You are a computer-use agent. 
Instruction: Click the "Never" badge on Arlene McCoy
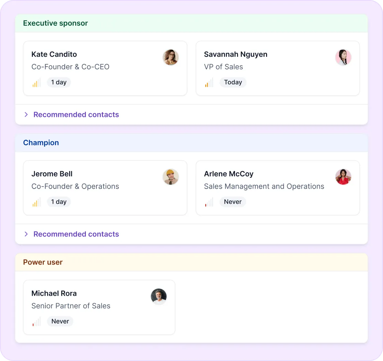(x=233, y=202)
